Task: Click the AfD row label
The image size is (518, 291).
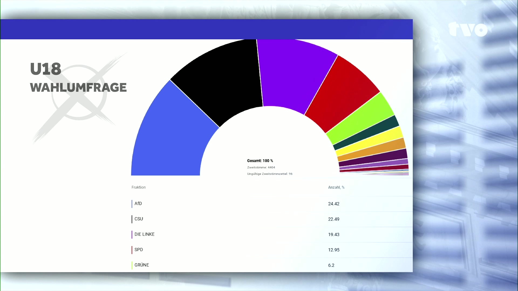Action: tap(138, 203)
